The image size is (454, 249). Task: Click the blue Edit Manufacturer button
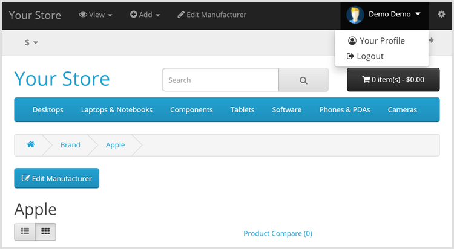click(57, 178)
